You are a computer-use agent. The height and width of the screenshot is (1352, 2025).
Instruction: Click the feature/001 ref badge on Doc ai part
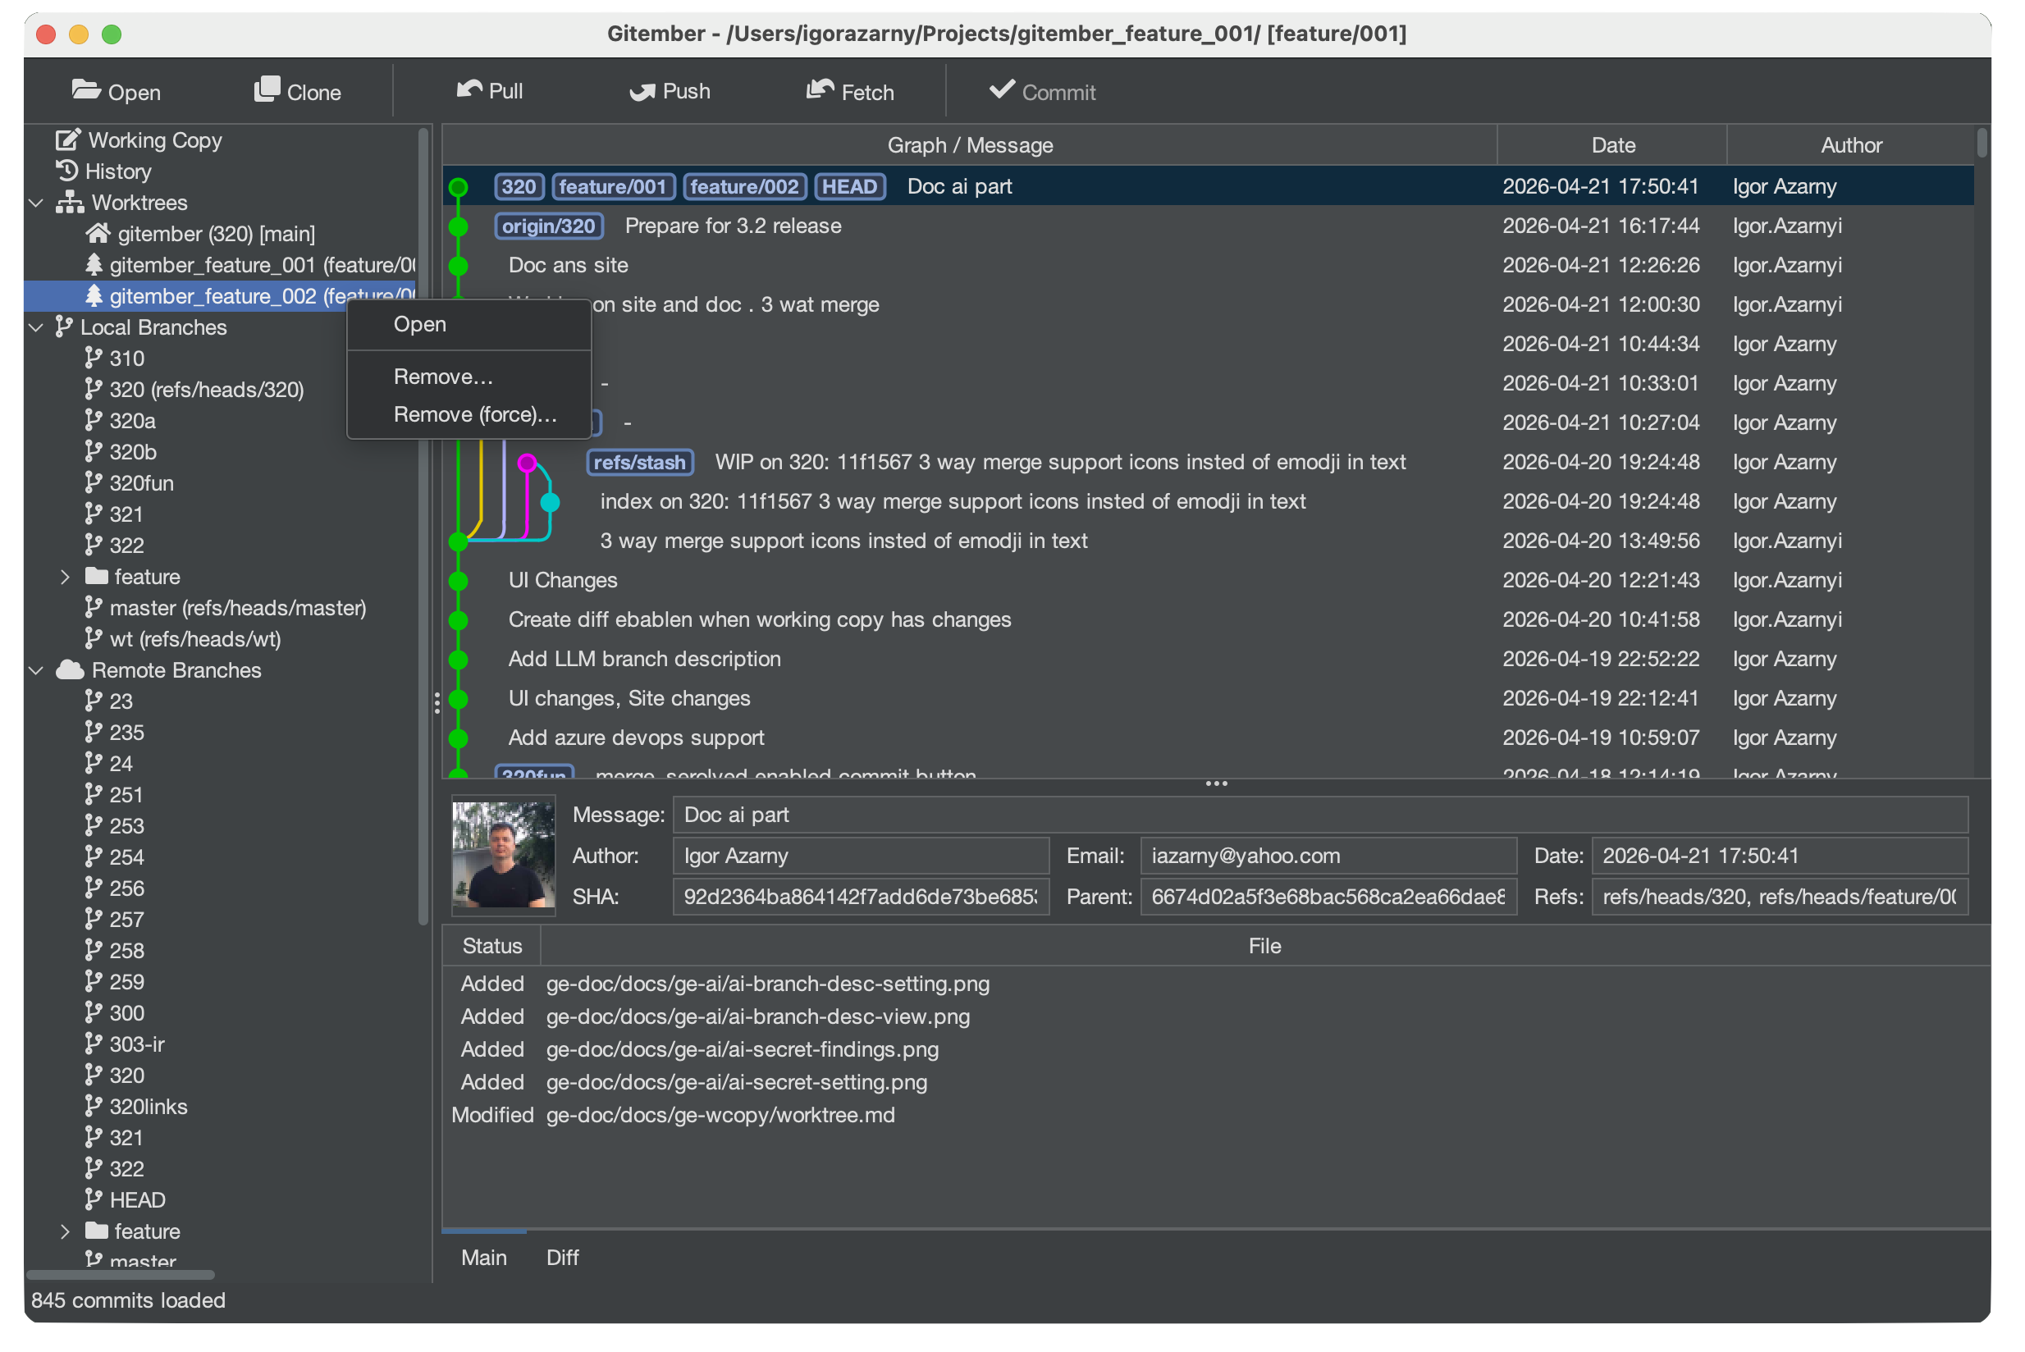click(613, 186)
